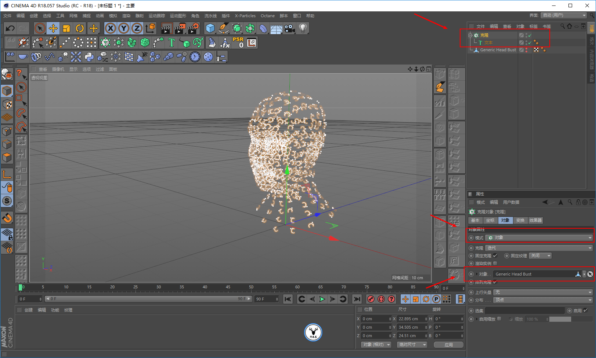596x358 pixels.
Task: Select the Rotate tool icon
Action: click(80, 28)
